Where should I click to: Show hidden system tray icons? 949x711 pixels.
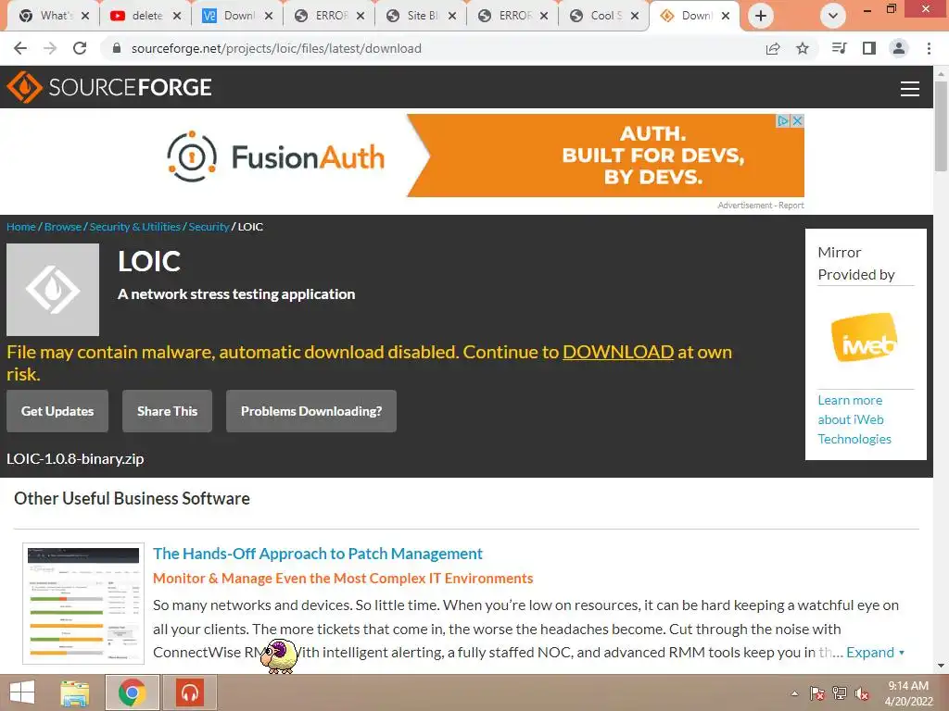(x=794, y=693)
